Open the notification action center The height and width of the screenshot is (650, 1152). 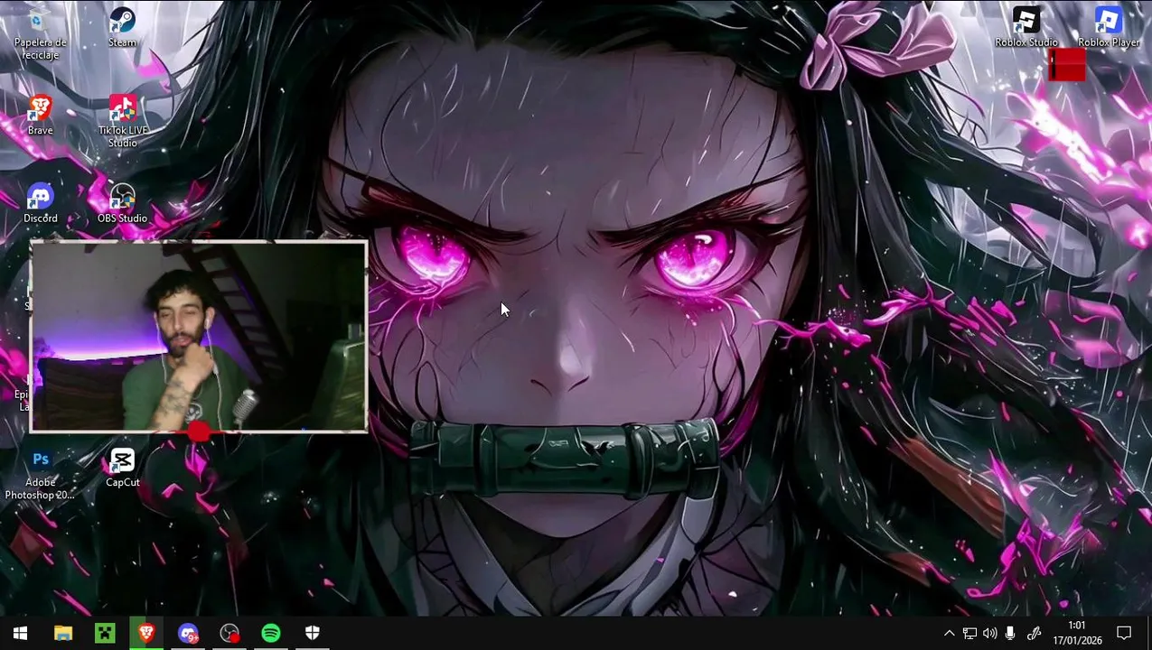(x=1124, y=634)
